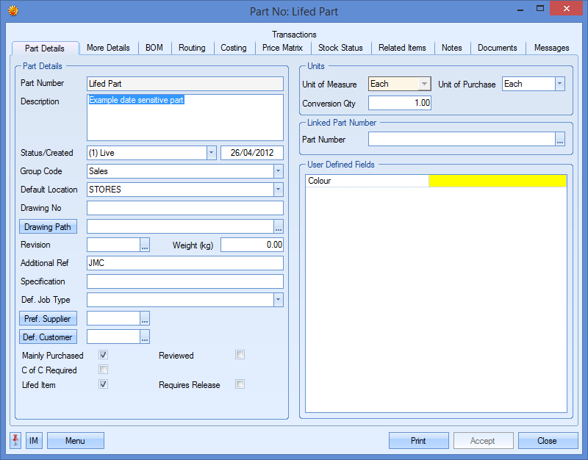Click the red pin icon at bottom left
The height and width of the screenshot is (460, 588).
point(15,440)
